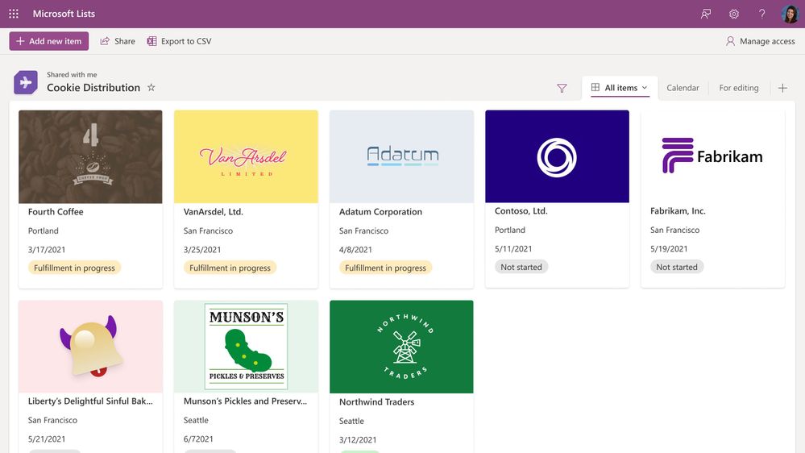Viewport: 805px width, 453px height.
Task: Click Export to CSV
Action: pyautogui.click(x=179, y=41)
